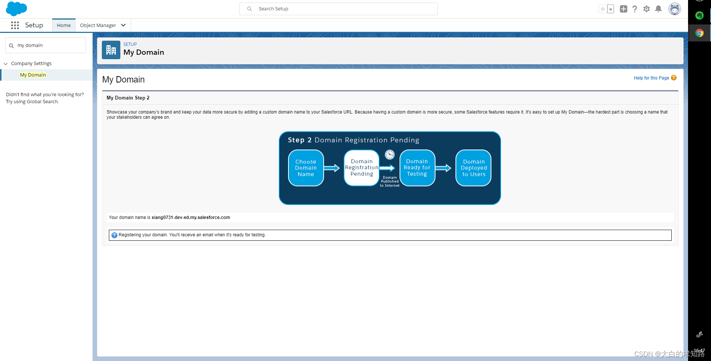Open the Object Manager dropdown chevron
The image size is (711, 361).
(123, 25)
